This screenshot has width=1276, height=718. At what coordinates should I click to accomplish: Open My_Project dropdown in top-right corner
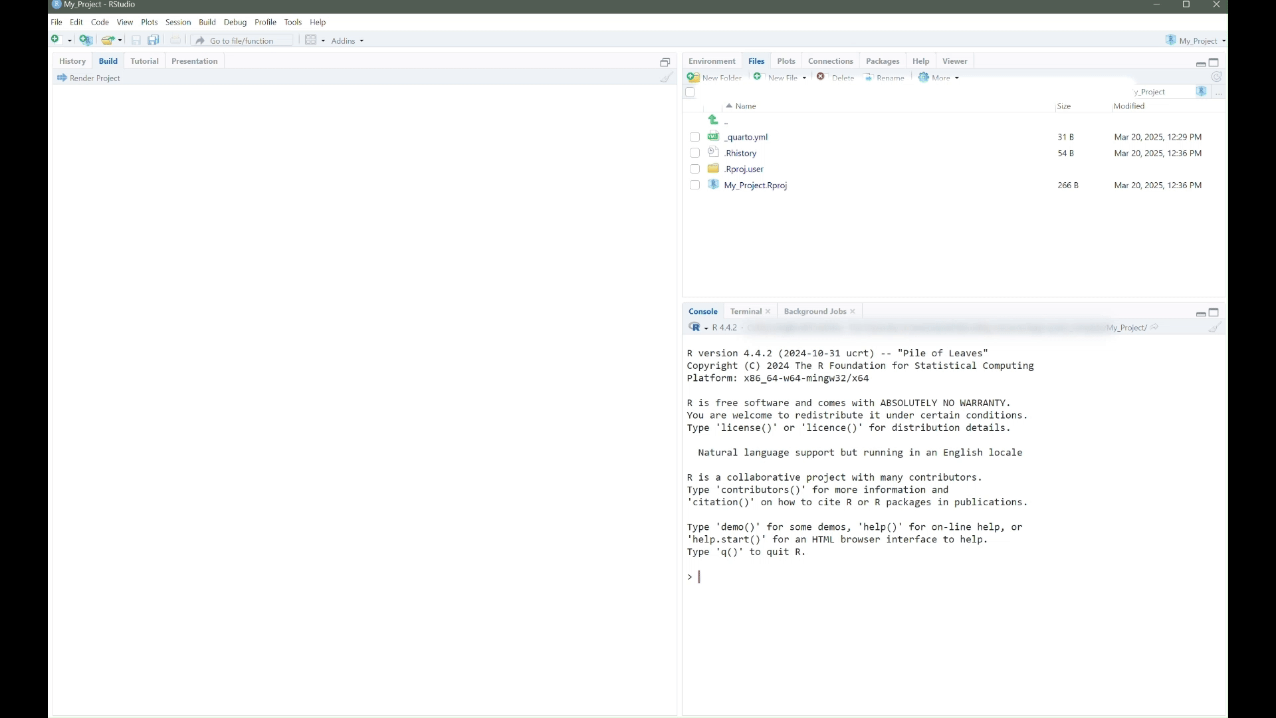point(1198,41)
